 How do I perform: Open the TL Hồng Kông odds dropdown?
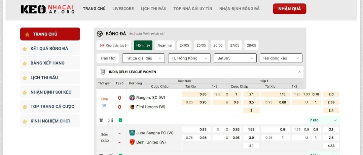pos(189,58)
